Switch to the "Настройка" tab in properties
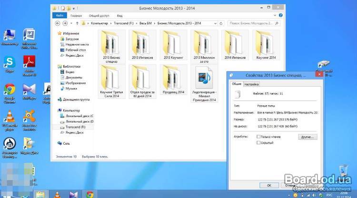Viewport: 357px width, 198px height. [251, 84]
